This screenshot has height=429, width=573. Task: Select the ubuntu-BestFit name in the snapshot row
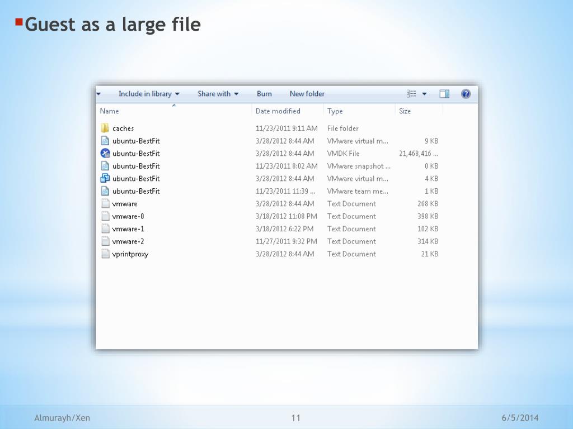[x=136, y=166]
